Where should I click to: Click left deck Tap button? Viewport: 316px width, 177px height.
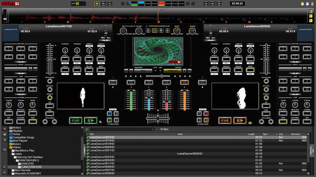coord(50,106)
